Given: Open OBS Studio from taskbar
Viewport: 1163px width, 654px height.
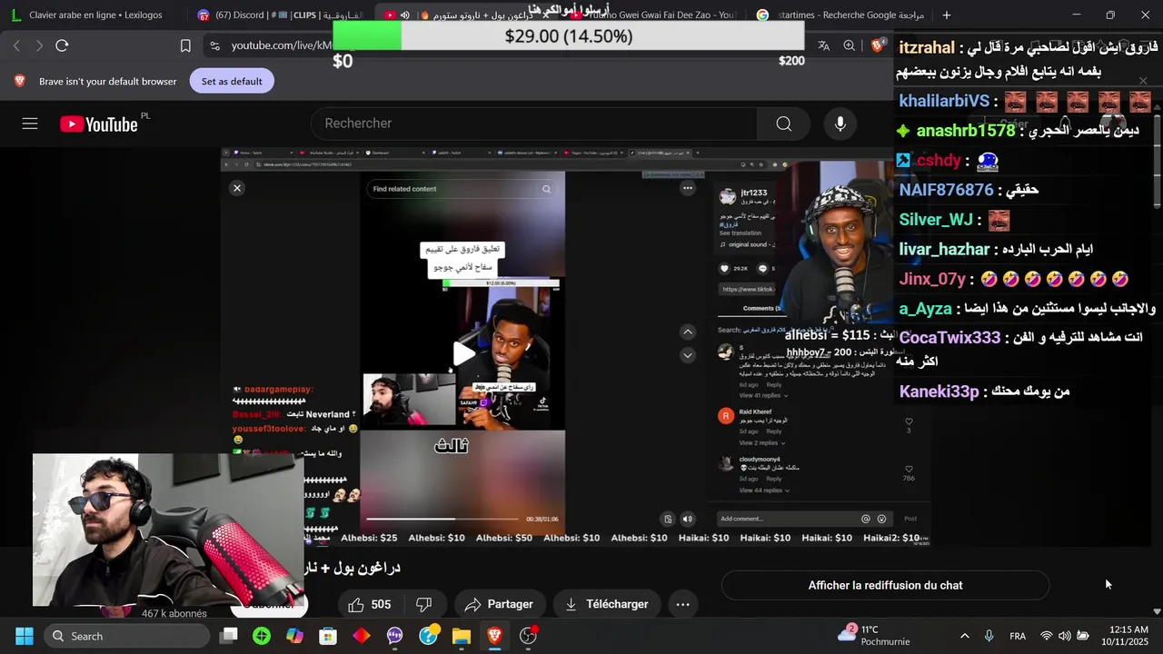Looking at the screenshot, I should [x=528, y=636].
